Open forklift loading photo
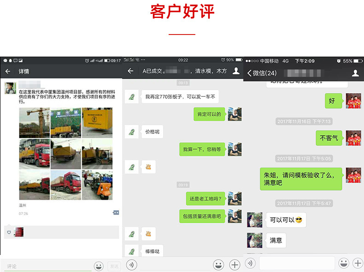Screen dimensions: 364x272 (97, 154)
